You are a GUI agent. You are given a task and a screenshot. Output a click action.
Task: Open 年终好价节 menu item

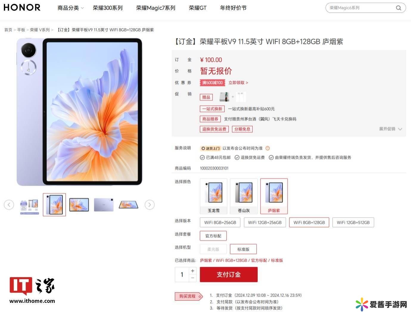[x=233, y=8]
